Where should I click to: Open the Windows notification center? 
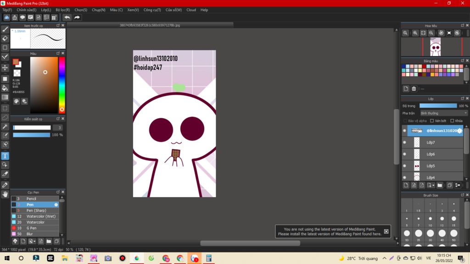461,258
